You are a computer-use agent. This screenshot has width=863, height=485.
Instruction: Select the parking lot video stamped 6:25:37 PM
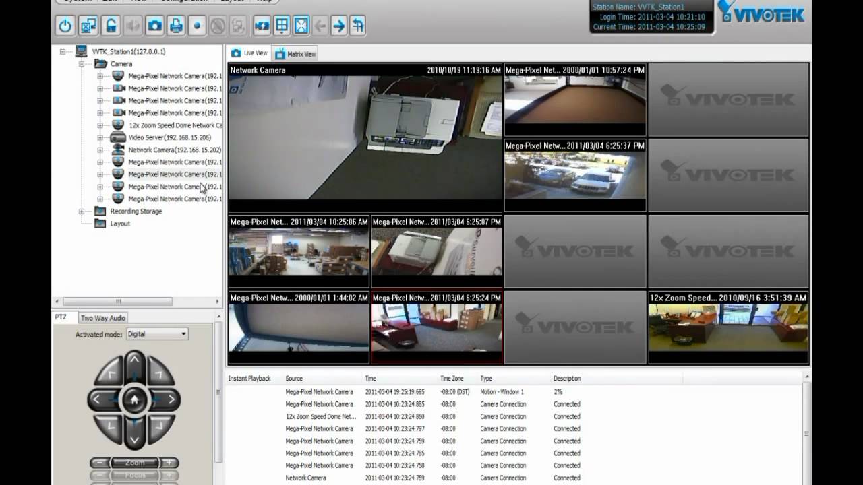(575, 175)
